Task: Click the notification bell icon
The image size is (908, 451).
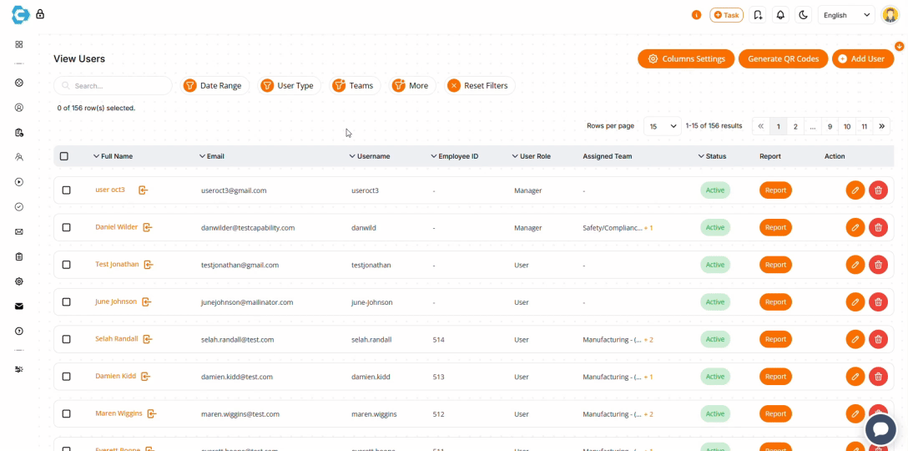Action: (780, 15)
